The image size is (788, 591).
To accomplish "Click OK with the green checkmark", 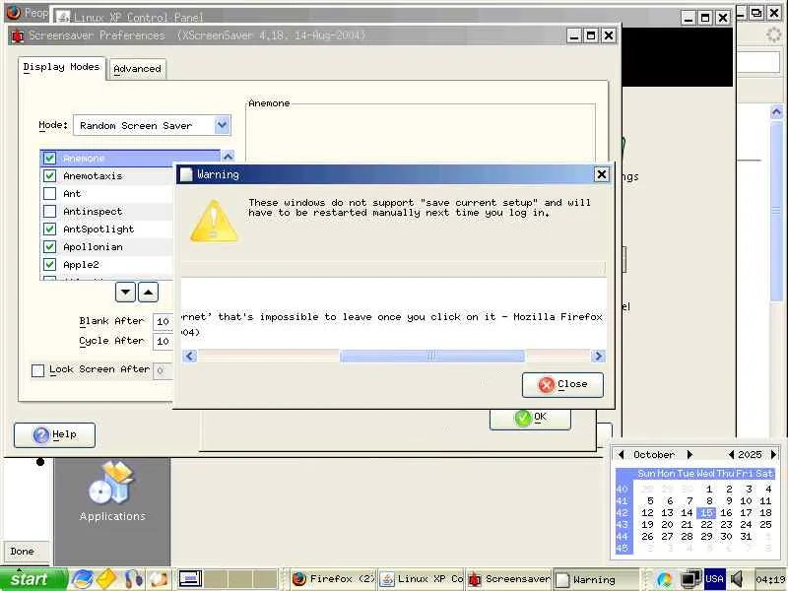I will click(x=530, y=418).
